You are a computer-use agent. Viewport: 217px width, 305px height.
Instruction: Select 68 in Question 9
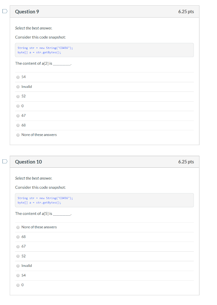[18, 125]
